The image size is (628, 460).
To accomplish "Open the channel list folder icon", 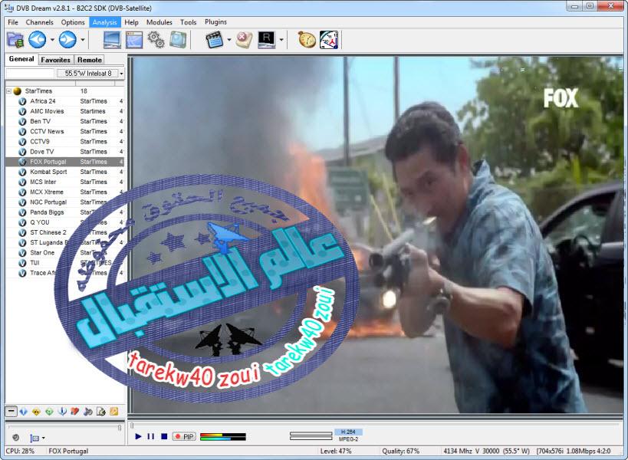I will (x=15, y=40).
